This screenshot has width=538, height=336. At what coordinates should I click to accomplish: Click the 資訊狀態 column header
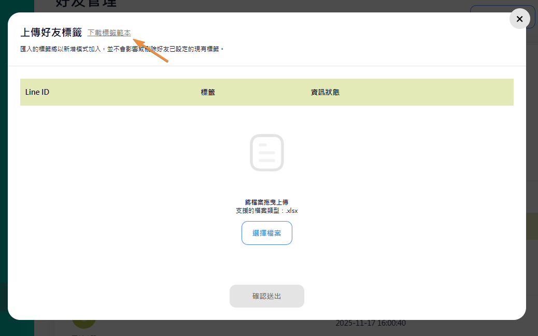click(x=325, y=92)
